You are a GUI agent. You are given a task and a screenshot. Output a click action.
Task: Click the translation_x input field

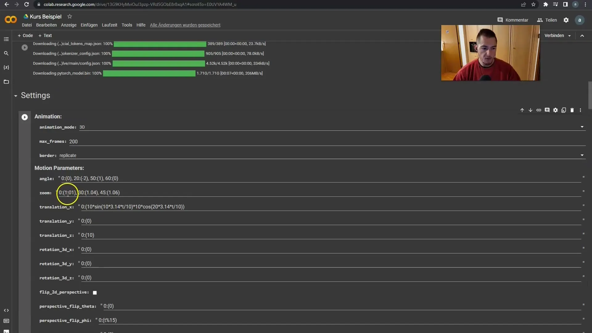(x=331, y=207)
